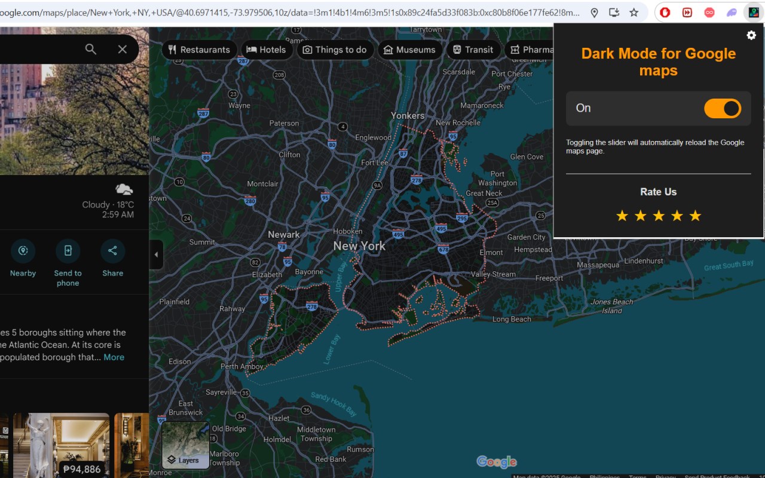The image size is (765, 478).
Task: Filter the map by Restaurants
Action: [199, 50]
